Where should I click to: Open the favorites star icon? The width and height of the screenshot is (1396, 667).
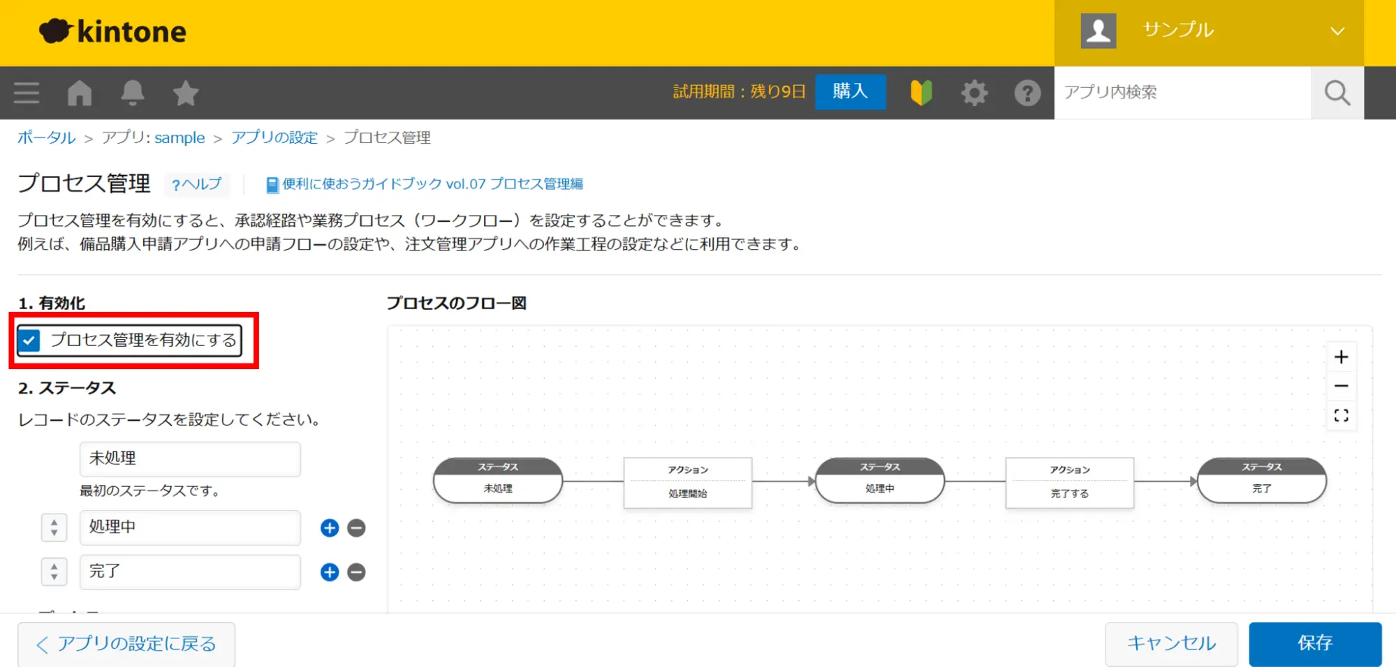click(186, 93)
